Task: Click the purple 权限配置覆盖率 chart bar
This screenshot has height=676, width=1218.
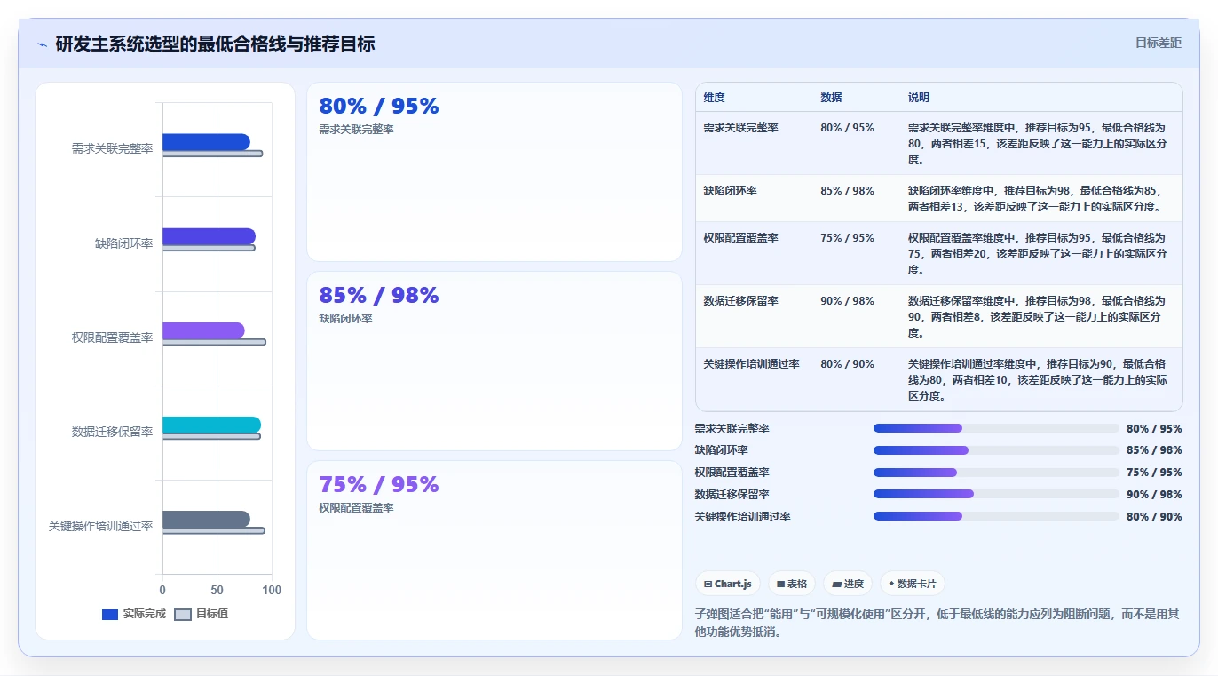Action: pos(203,330)
